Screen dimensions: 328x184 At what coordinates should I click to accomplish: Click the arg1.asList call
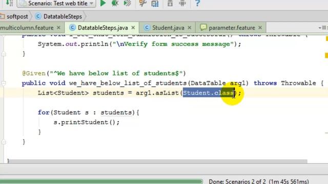click(158, 93)
